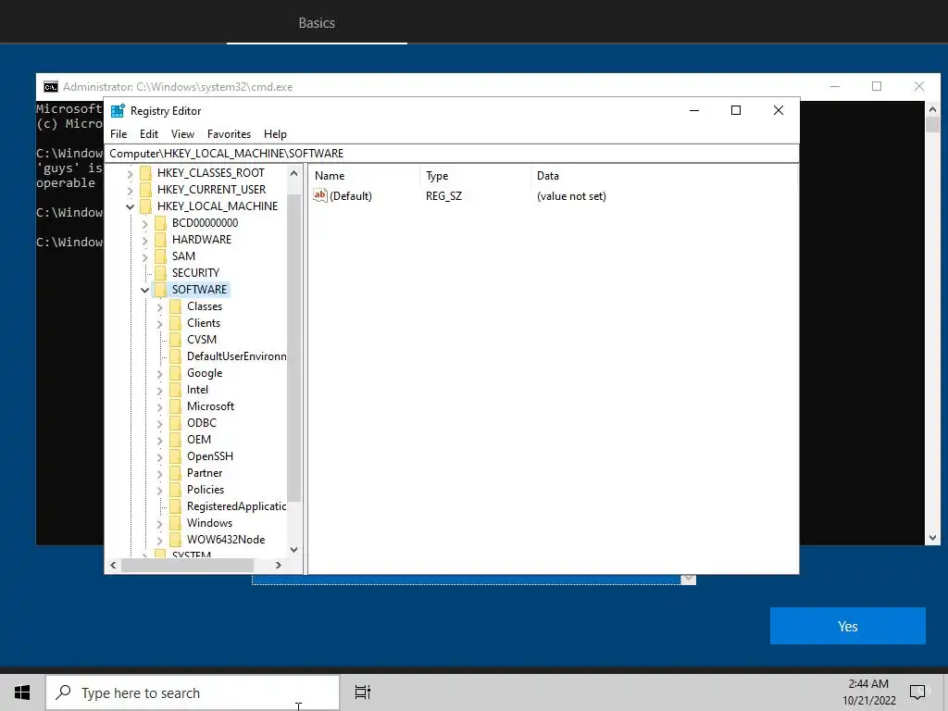Select the WOW6432Node folder icon
The width and height of the screenshot is (948, 711).
coord(175,540)
